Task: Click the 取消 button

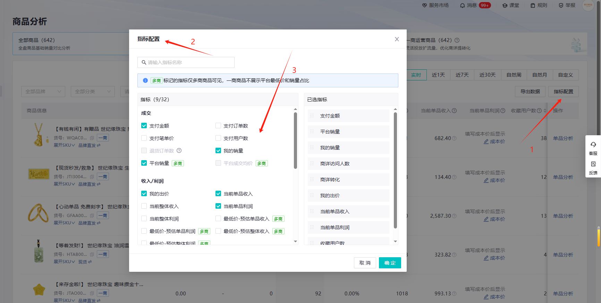Action: (x=365, y=263)
